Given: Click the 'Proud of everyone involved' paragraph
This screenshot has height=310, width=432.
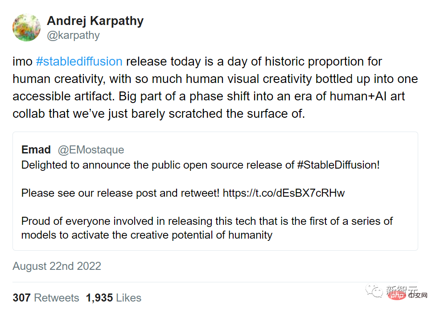Looking at the screenshot, I should tap(207, 227).
